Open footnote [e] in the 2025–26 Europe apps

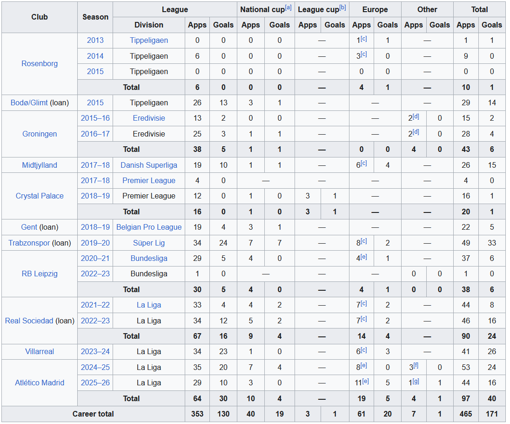pos(366,381)
